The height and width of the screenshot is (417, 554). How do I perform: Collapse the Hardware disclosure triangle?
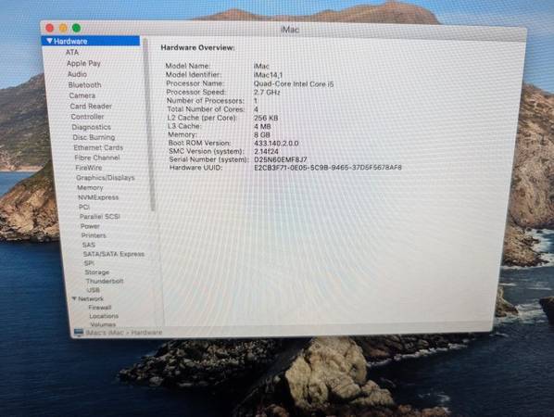tap(49, 41)
